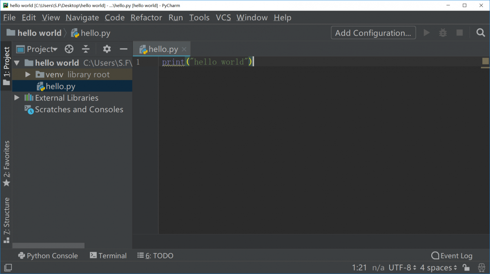Select Scratches and Consoles item

pyautogui.click(x=72, y=109)
